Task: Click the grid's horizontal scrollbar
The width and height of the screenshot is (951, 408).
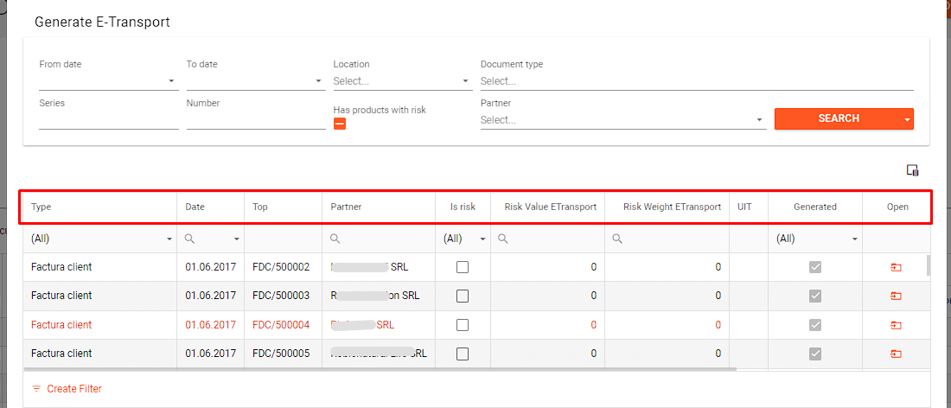Action: [x=380, y=369]
